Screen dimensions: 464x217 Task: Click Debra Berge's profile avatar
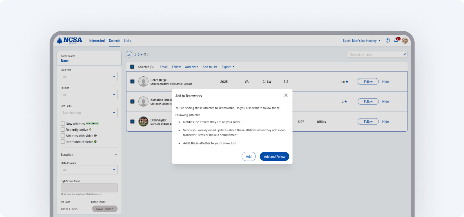(144, 82)
